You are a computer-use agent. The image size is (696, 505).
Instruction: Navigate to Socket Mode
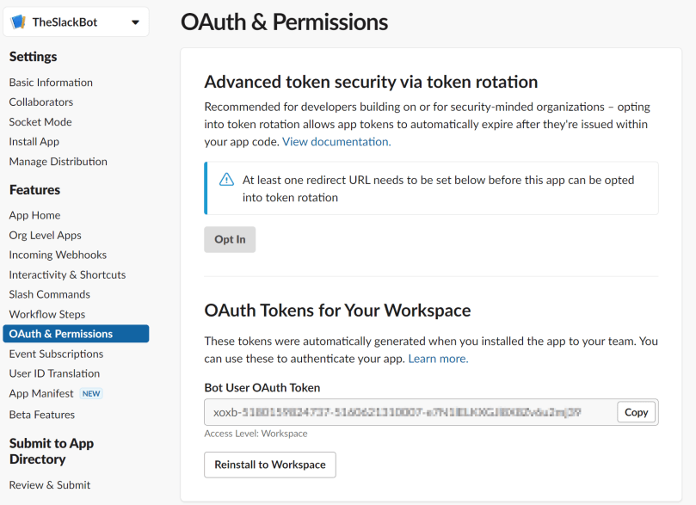pyautogui.click(x=40, y=121)
